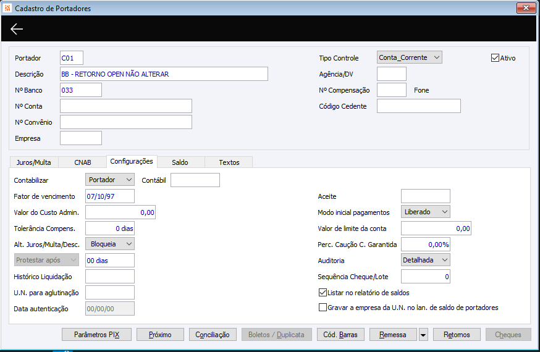Close the Cadastro de Portadores window
The width and height of the screenshot is (540, 352).
(x=525, y=7)
